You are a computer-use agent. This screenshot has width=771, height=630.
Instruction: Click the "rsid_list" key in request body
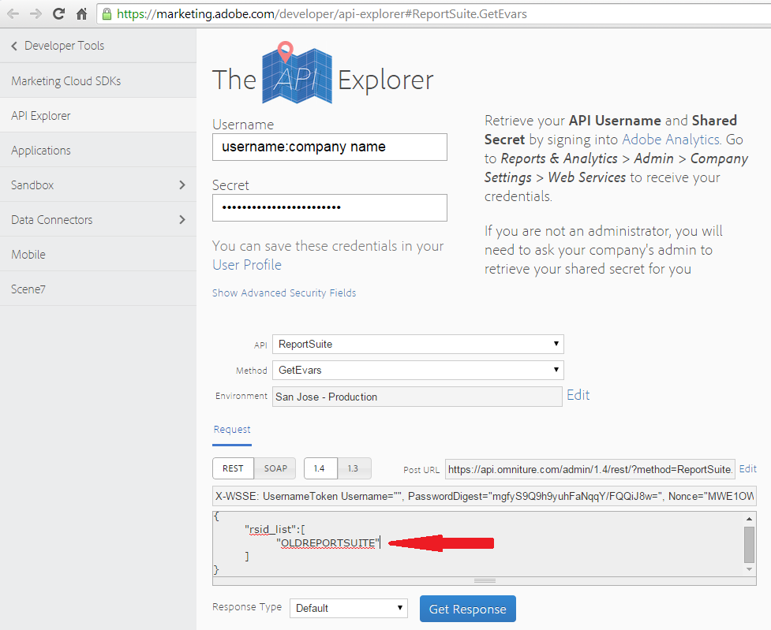[x=271, y=529]
